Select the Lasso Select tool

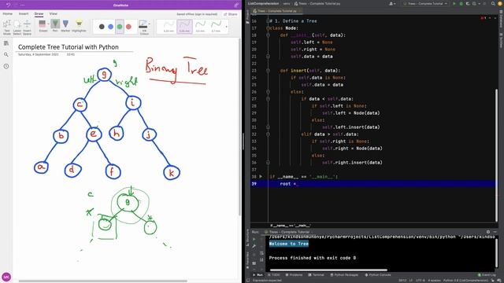coord(17,28)
